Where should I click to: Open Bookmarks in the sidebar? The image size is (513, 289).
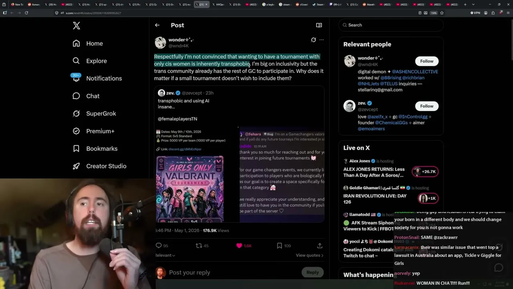coord(95,149)
